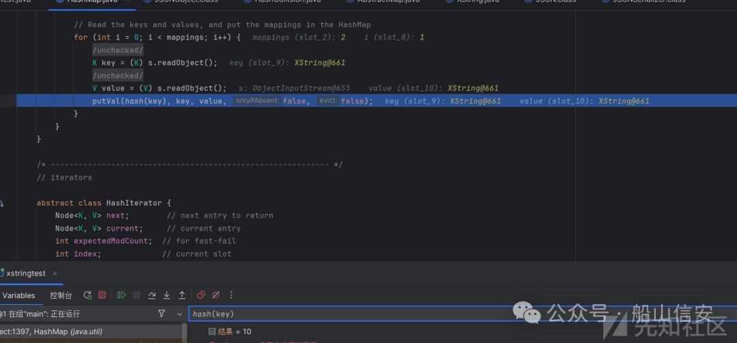This screenshot has width=737, height=343.
Task: Click the int expectedModCount line
Action: tap(145, 241)
